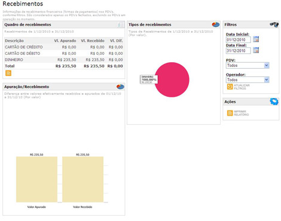Click inside the Data Final date field
This screenshot has height=221, width=281.
click(x=239, y=51)
